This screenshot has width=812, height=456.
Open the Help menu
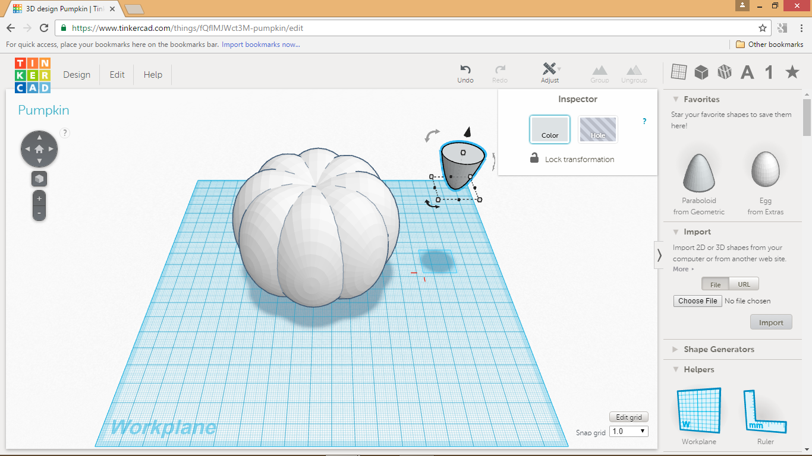152,74
